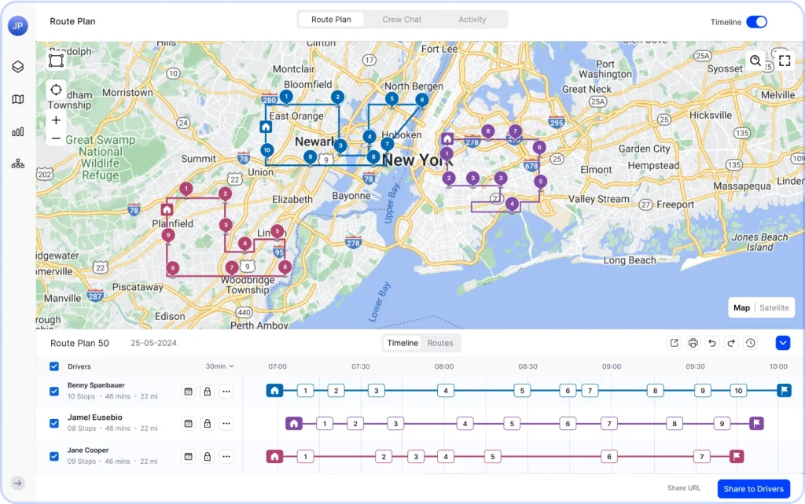Redo the last change
Screen dimensions: 805x504
pos(731,343)
